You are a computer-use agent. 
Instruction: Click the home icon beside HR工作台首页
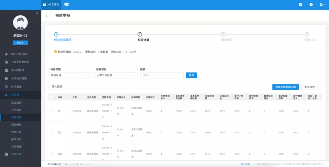tap(6, 54)
